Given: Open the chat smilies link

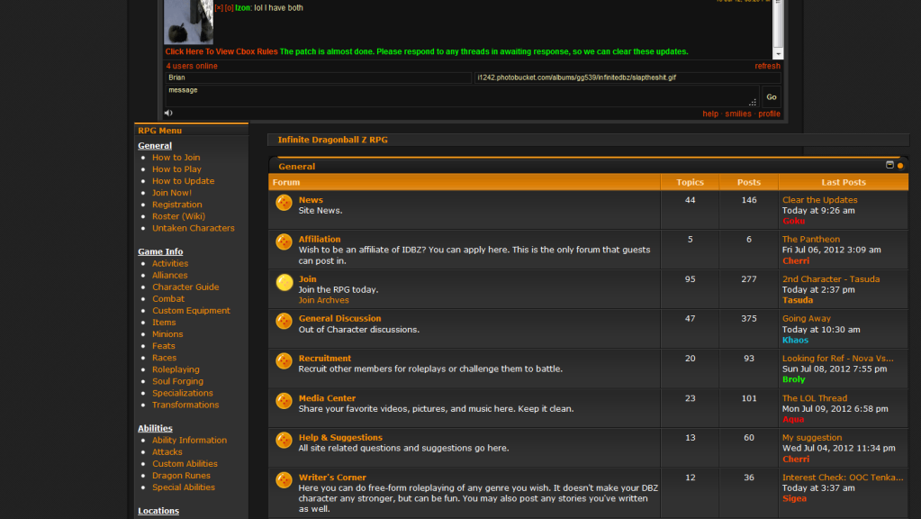Looking at the screenshot, I should 737,114.
